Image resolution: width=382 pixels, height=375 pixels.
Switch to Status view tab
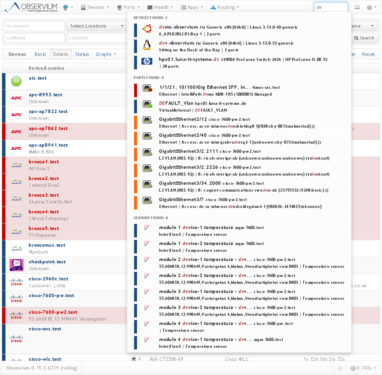(82, 54)
